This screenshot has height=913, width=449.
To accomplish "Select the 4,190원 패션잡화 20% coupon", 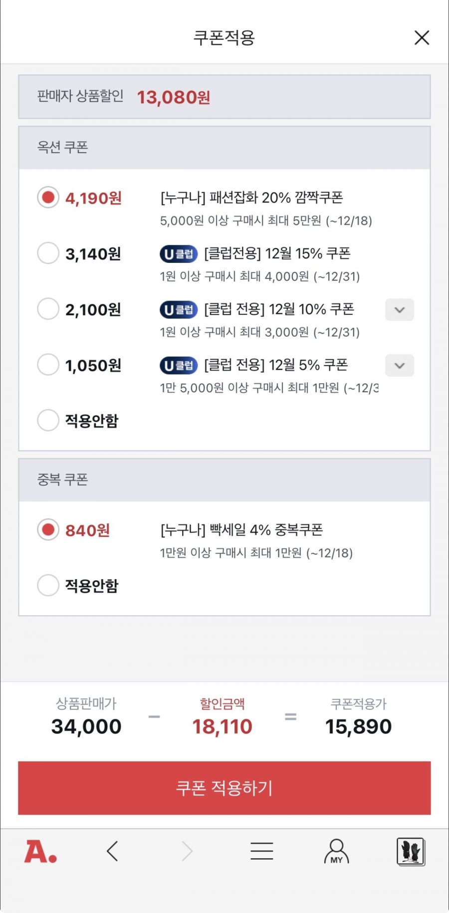I will (48, 198).
